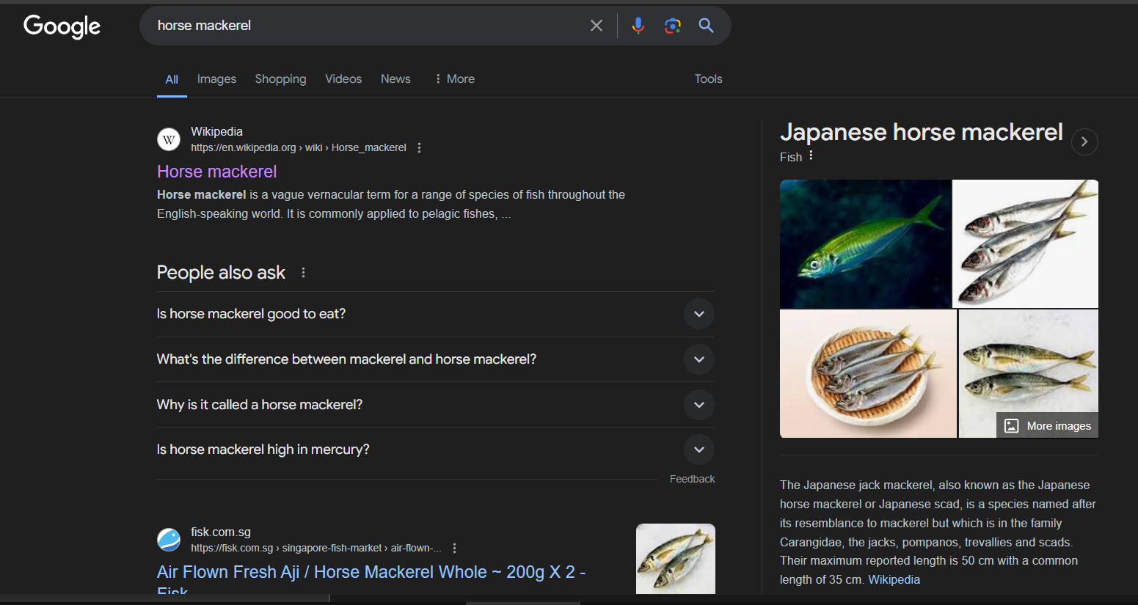Click the 'fisk.com.sg' site name text
The width and height of the screenshot is (1138, 605).
[221, 532]
